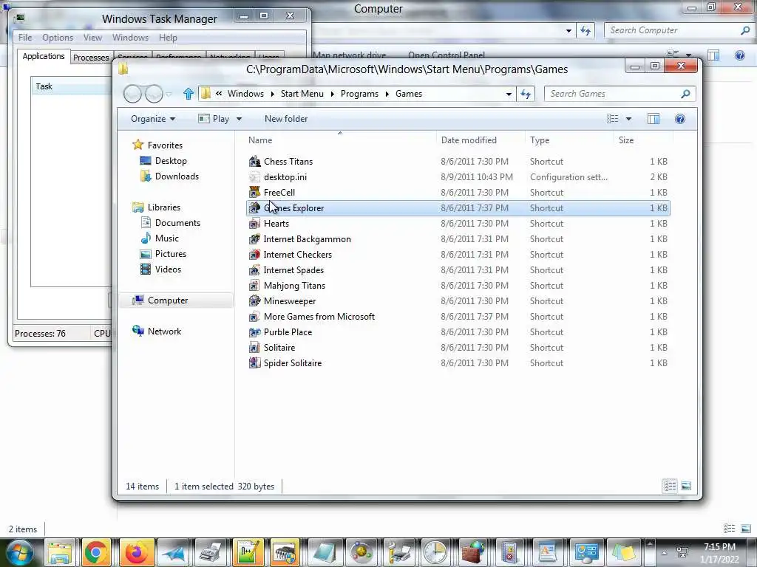Open Computer window address dropdown arrow
The width and height of the screenshot is (757, 567).
click(x=568, y=31)
